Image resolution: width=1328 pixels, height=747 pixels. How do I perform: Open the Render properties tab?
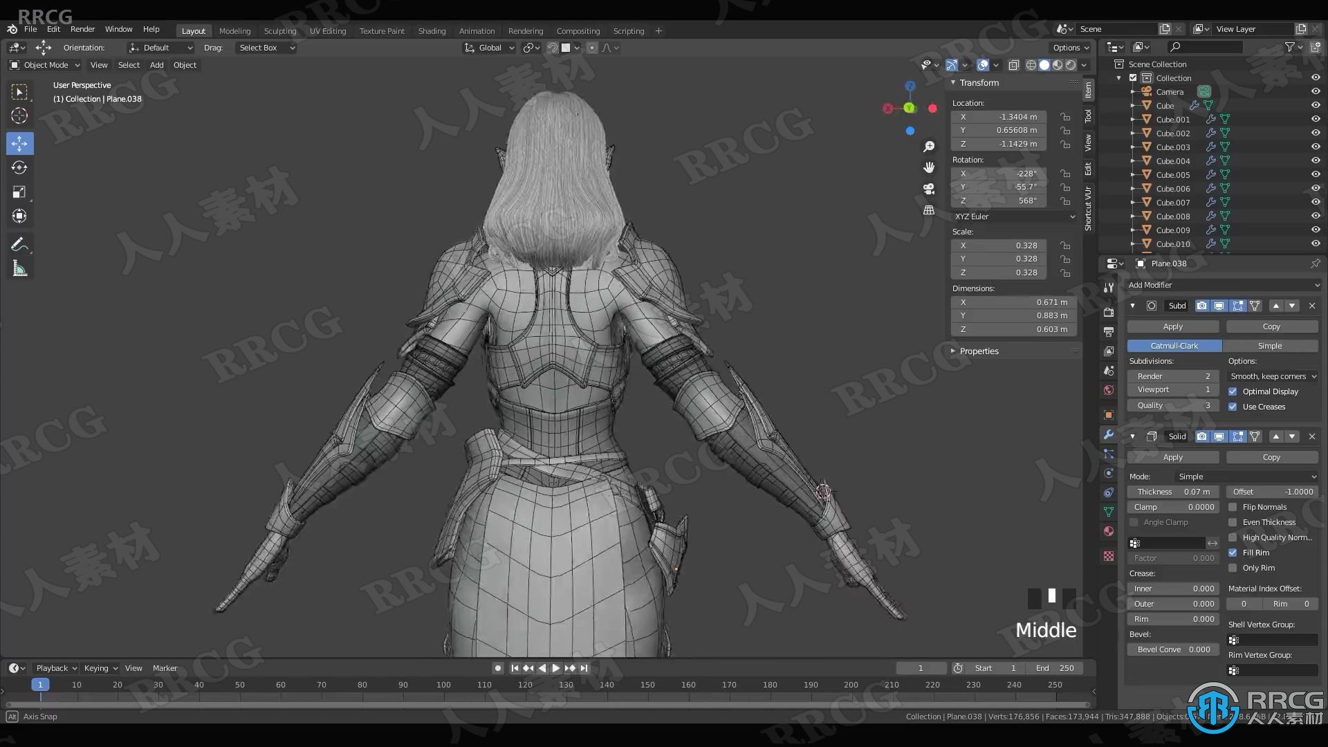1109,313
